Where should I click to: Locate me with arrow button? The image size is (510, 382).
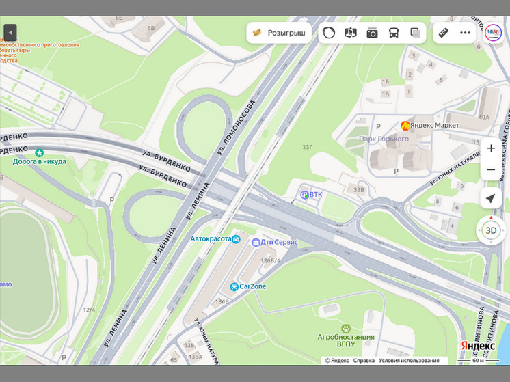click(x=491, y=199)
